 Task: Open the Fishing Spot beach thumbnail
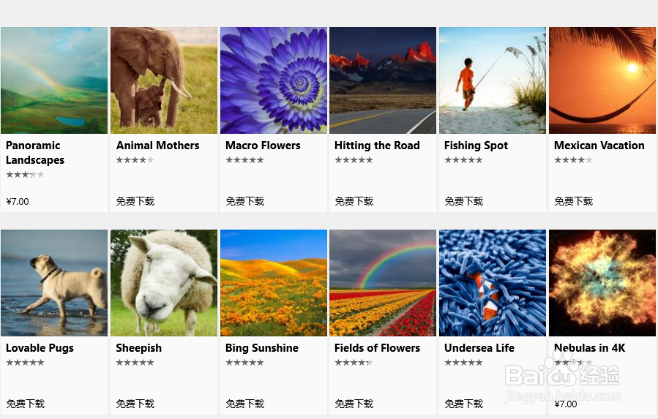coord(493,80)
